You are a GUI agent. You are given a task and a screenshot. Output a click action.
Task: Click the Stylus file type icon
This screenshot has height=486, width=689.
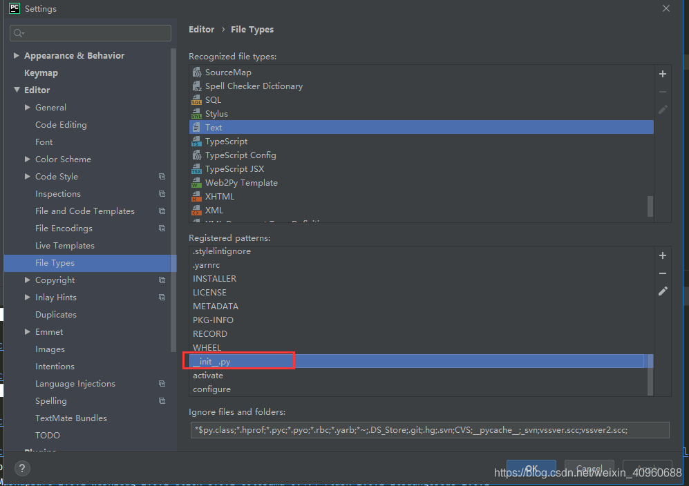coord(196,114)
